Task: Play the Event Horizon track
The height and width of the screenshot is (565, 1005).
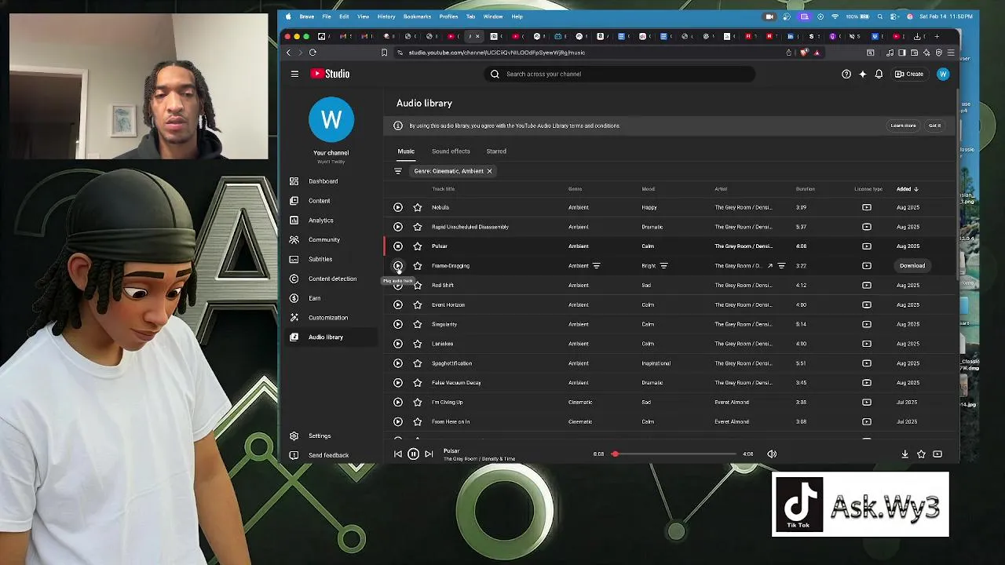Action: coord(398,304)
